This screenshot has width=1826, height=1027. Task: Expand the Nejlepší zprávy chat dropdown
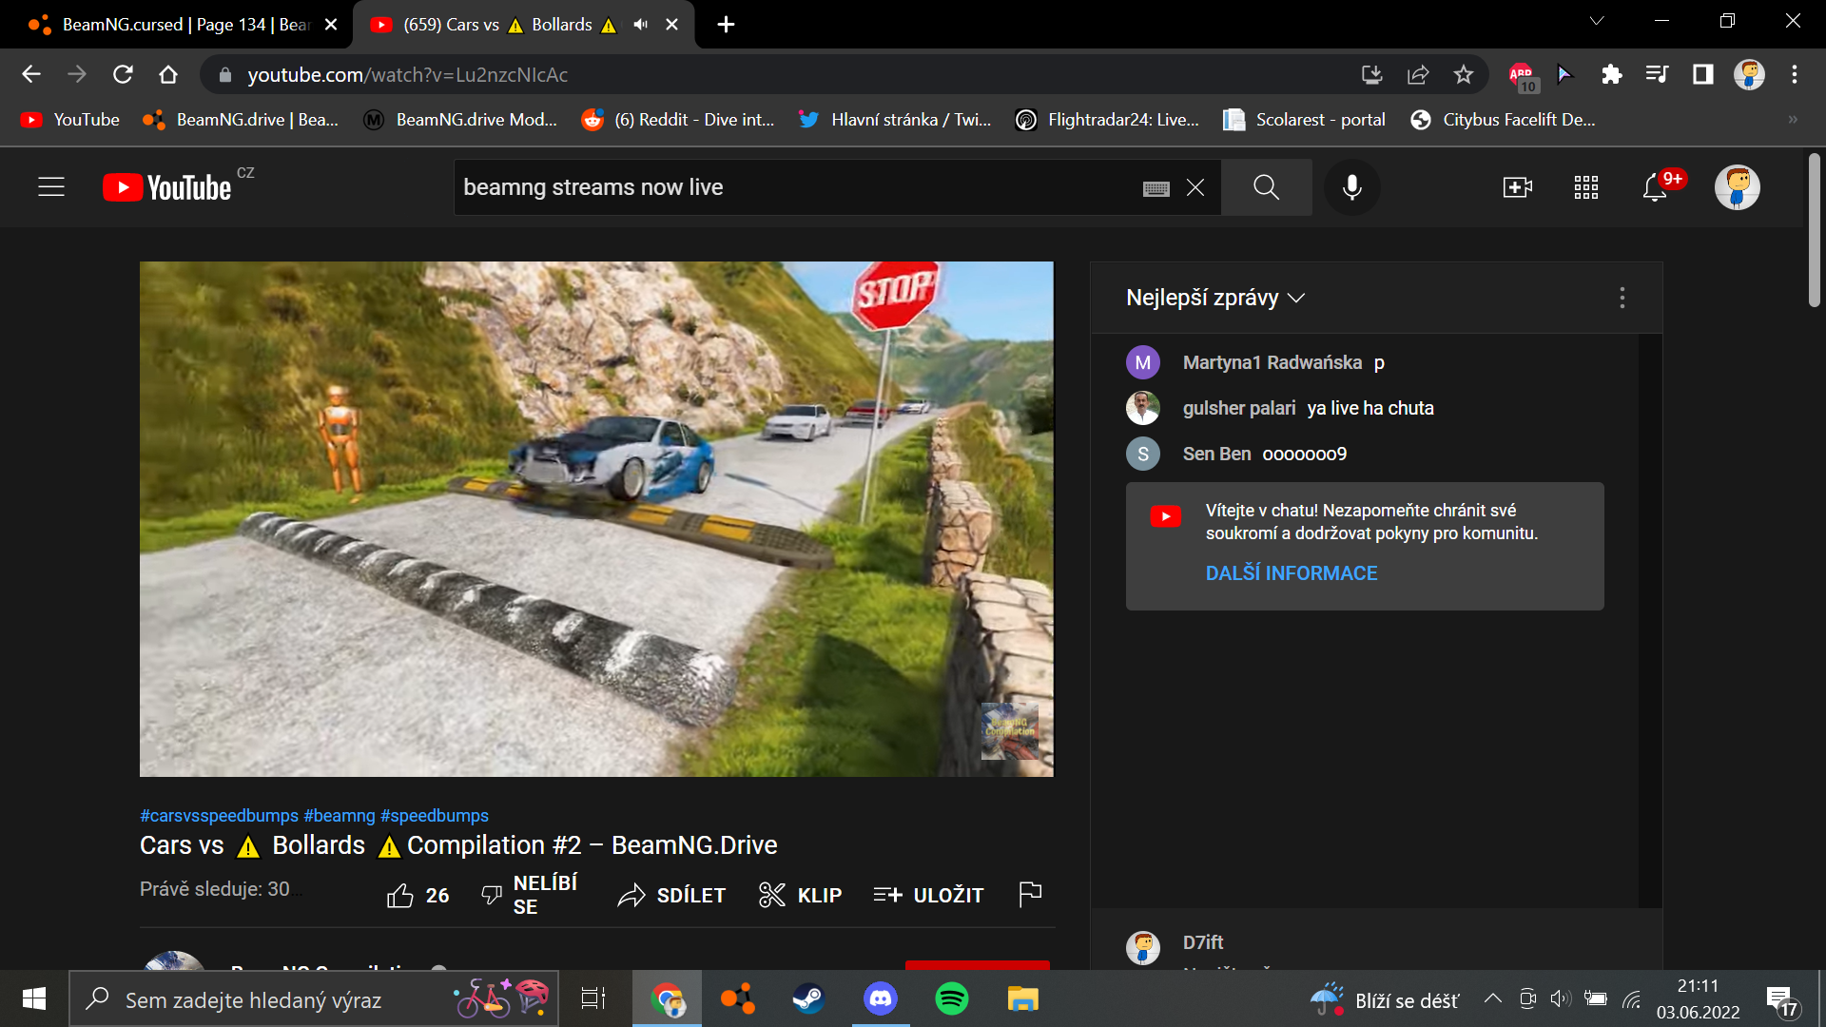click(x=1214, y=298)
